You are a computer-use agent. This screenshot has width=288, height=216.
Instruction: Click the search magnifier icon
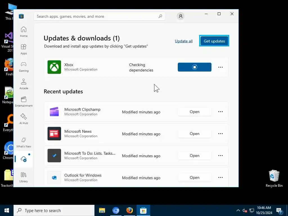[160, 16]
